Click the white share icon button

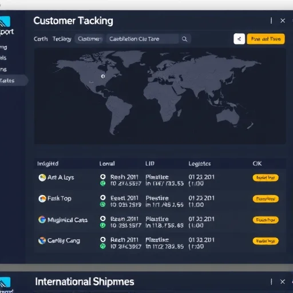click(x=239, y=39)
